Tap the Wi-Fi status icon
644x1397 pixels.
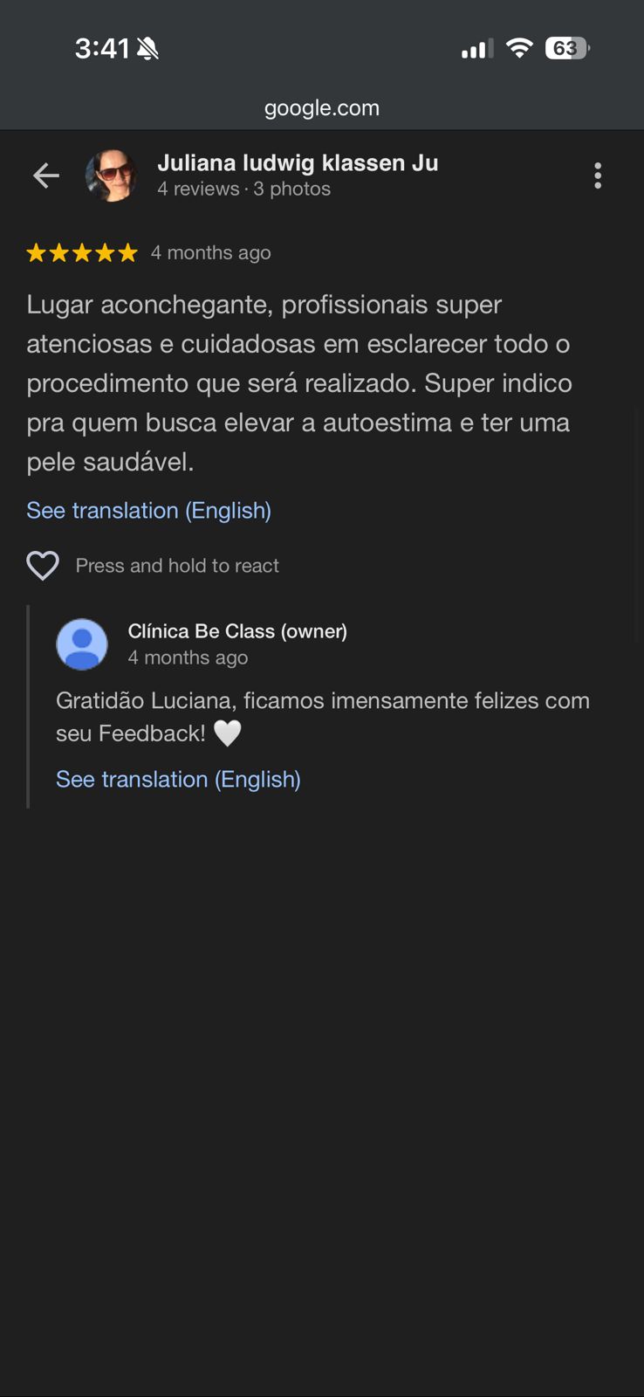pos(519,48)
